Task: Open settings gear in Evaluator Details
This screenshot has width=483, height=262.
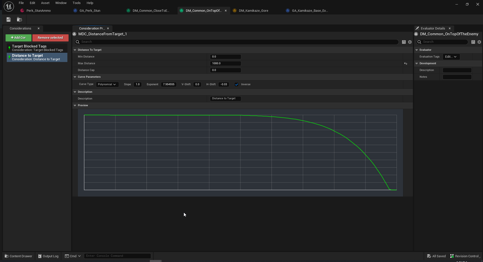Action: point(479,42)
